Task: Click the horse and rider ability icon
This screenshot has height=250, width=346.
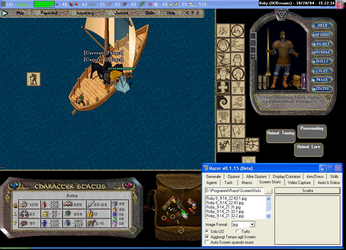Action: (x=224, y=145)
